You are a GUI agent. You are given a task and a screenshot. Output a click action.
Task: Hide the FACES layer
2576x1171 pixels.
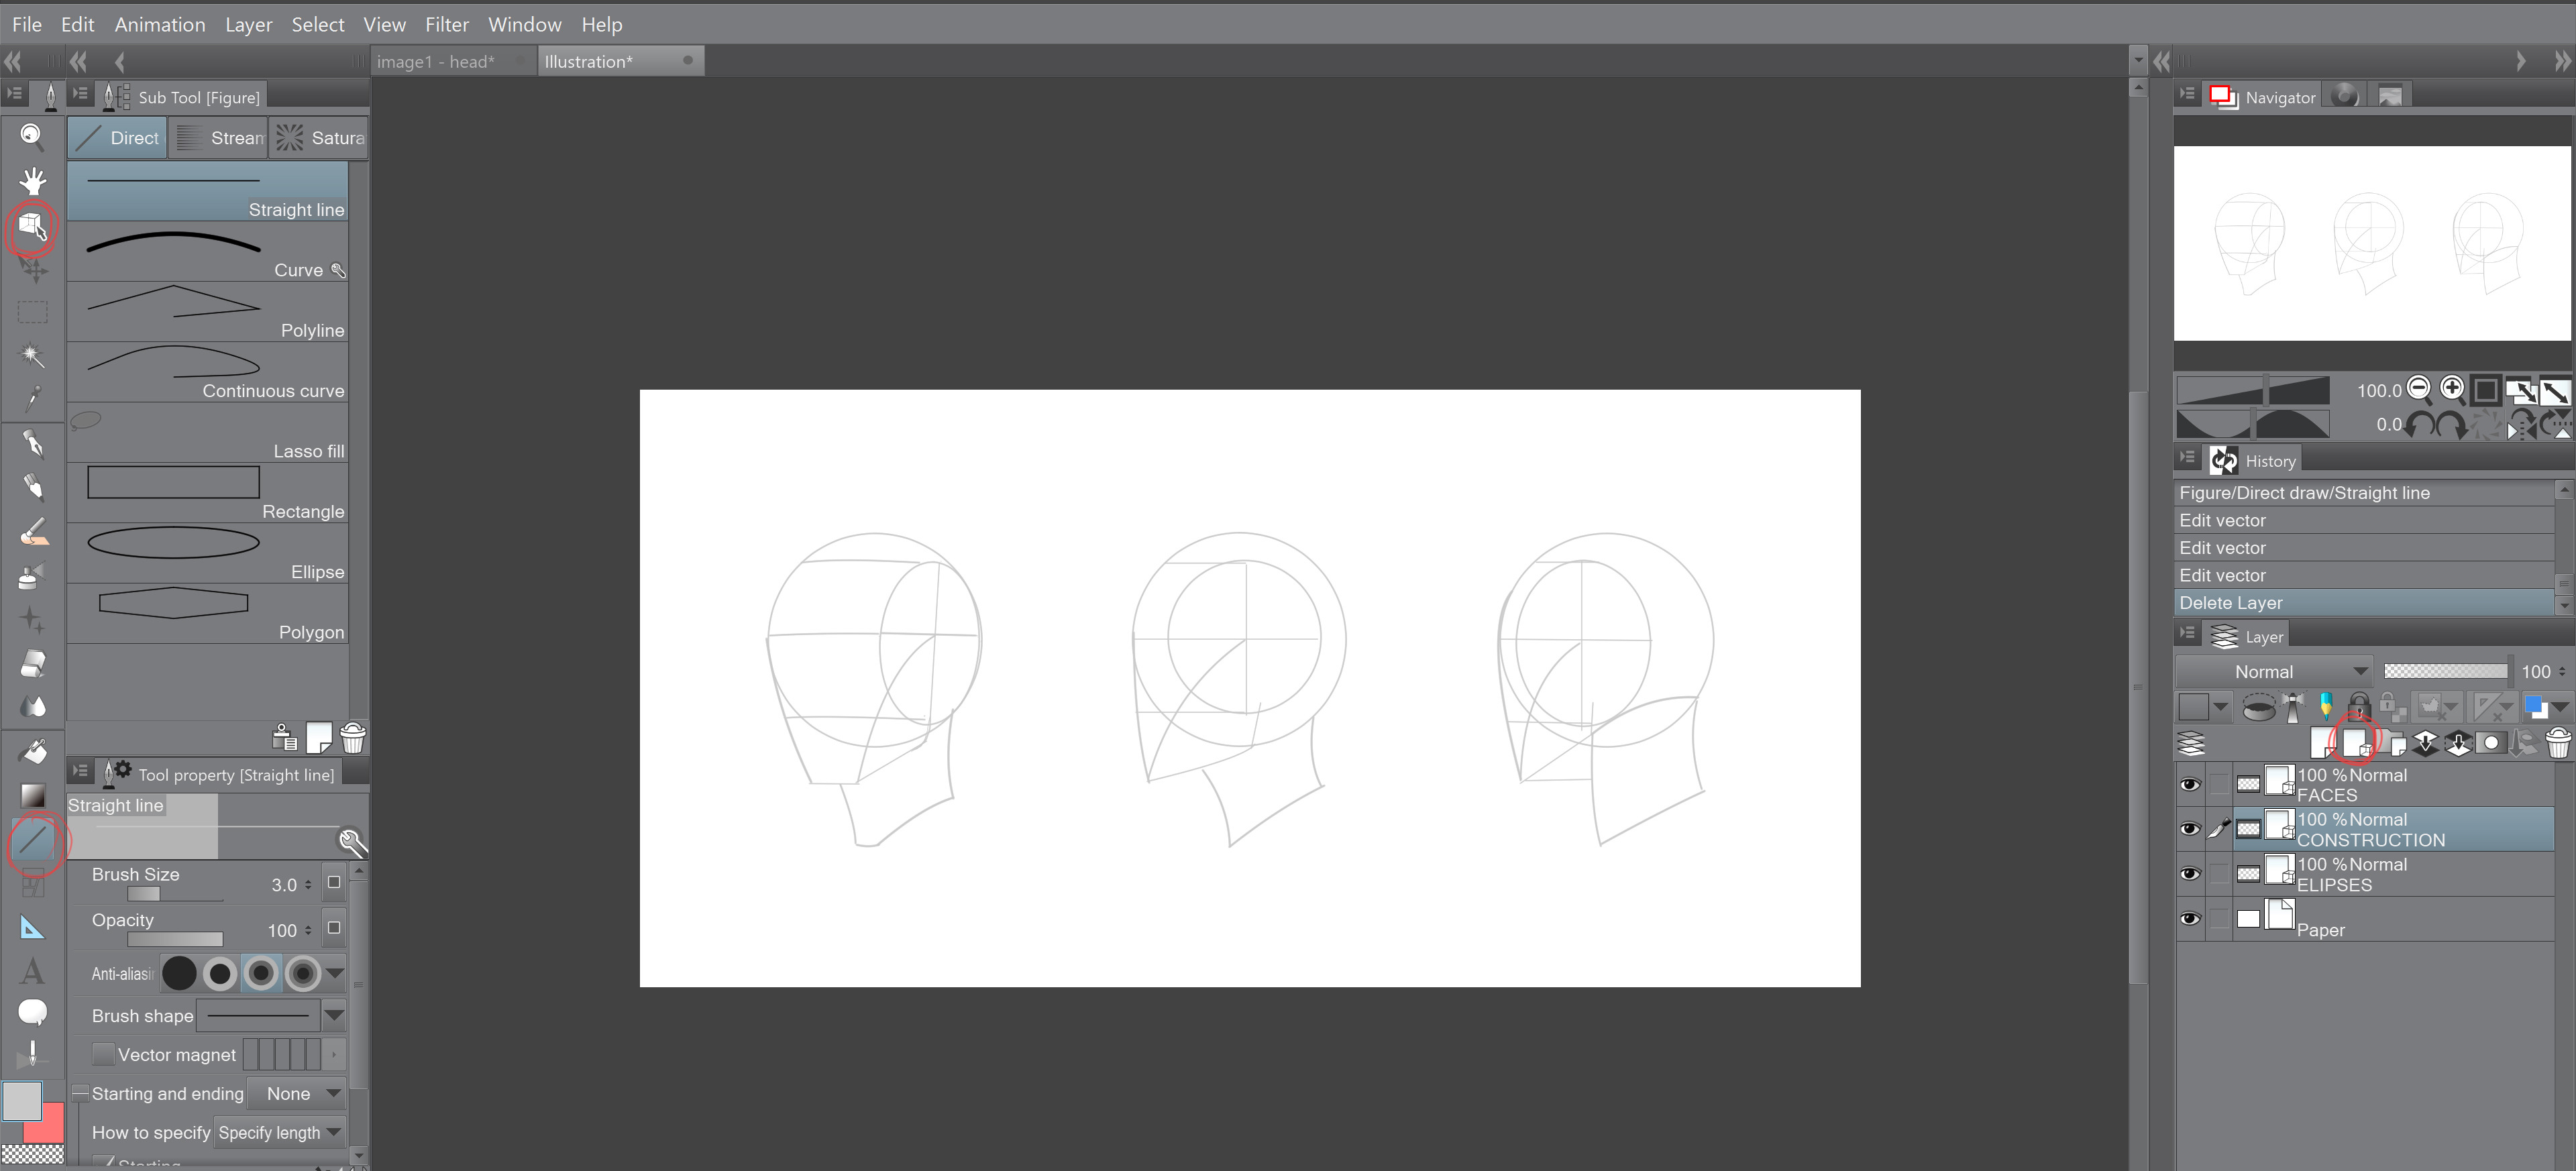tap(2189, 784)
